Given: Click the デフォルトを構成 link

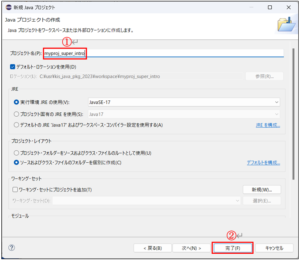Looking at the screenshot, I should point(263,163).
